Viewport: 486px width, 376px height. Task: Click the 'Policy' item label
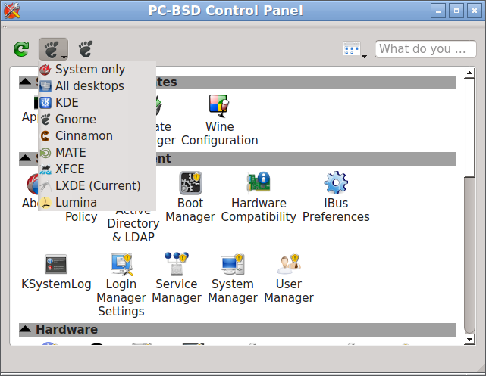click(x=81, y=217)
